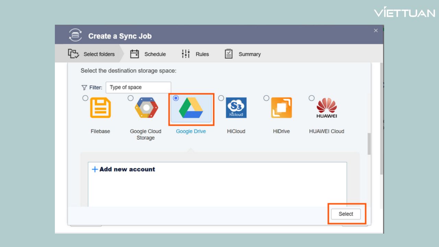
Task: Click the blue plus icon beside Add new account
Action: point(95,169)
